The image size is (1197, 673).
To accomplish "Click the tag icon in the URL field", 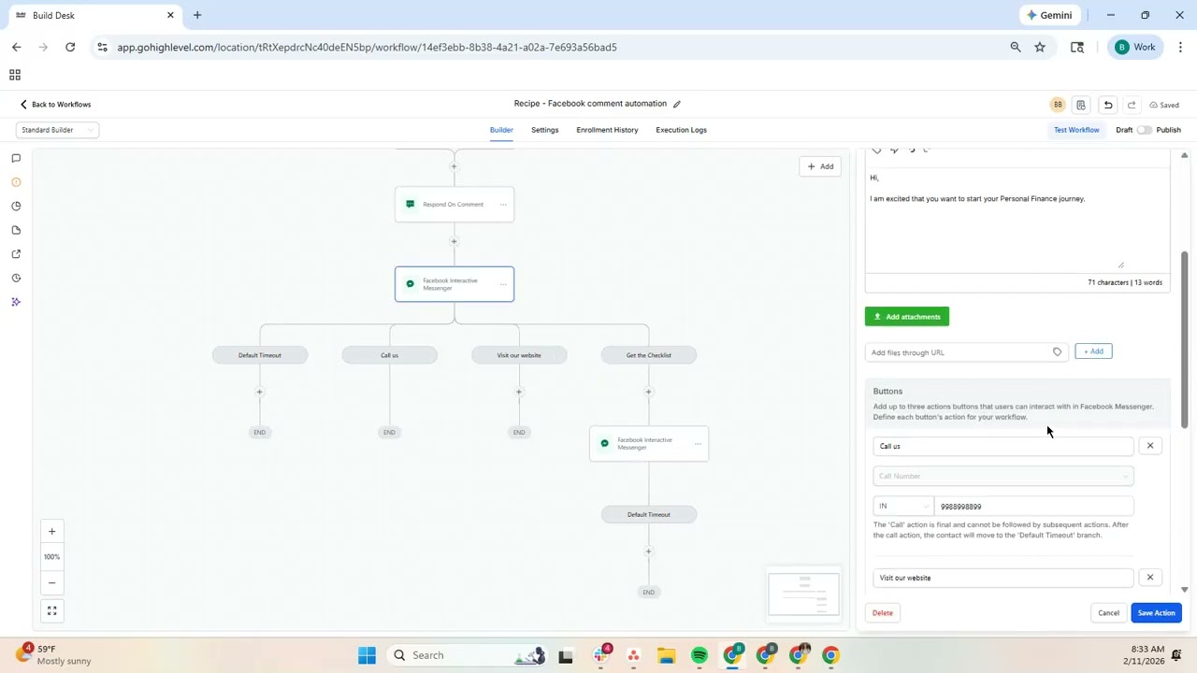I will tap(1058, 352).
